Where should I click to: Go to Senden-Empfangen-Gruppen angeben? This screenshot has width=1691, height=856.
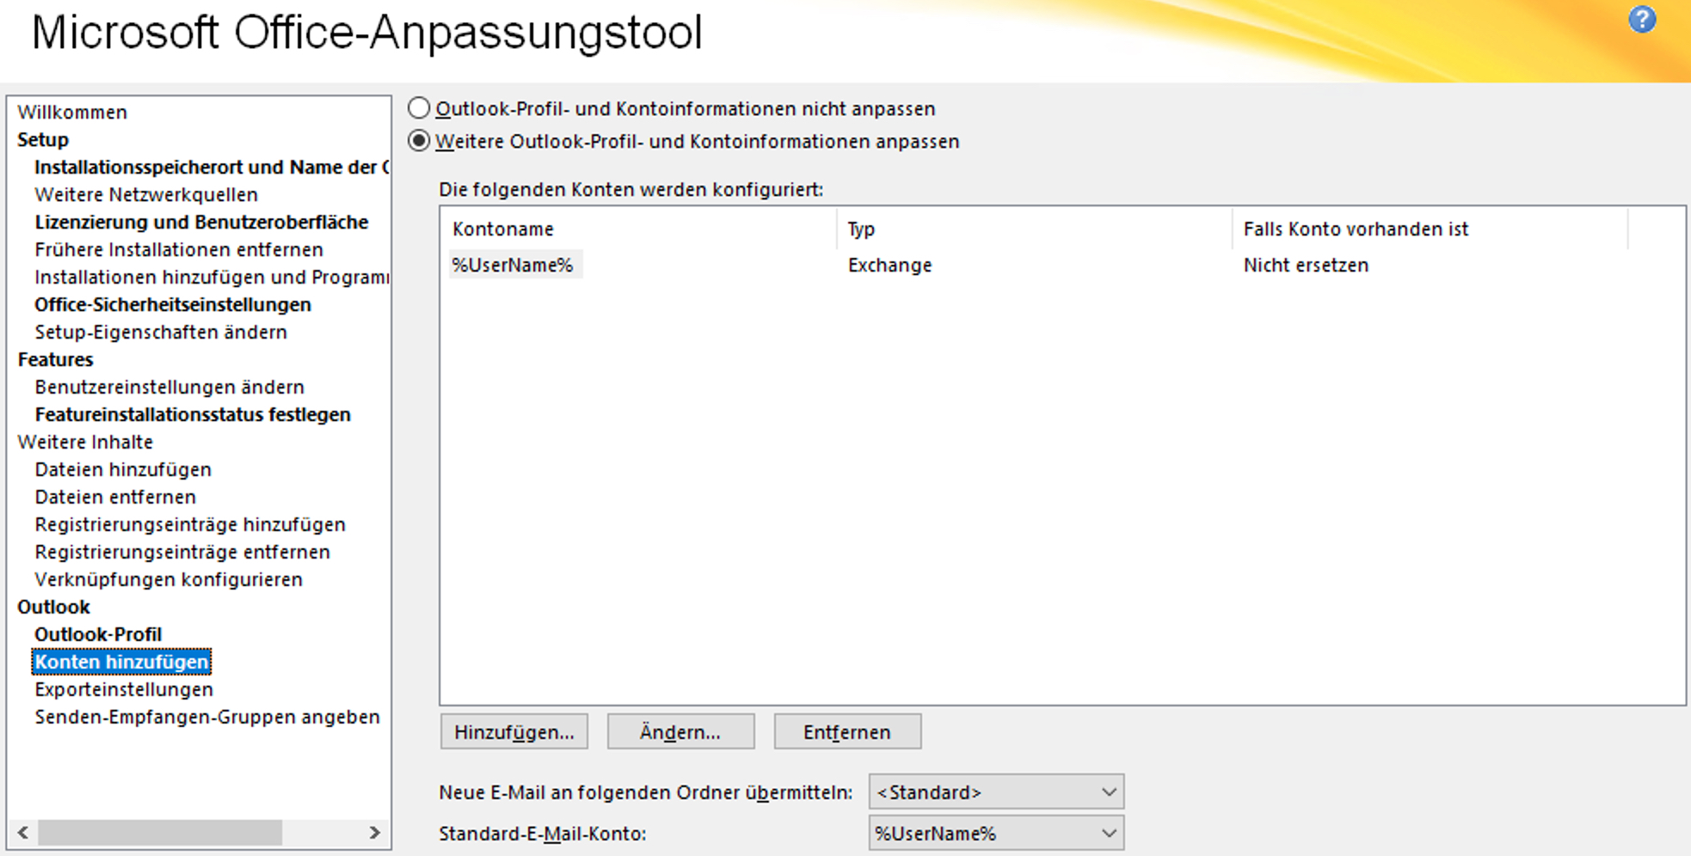pyautogui.click(x=207, y=717)
